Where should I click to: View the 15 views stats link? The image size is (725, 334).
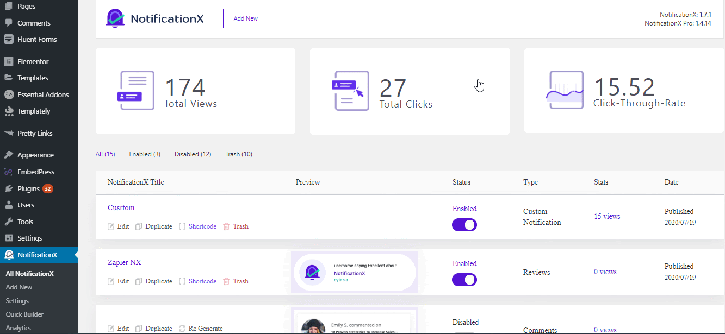(x=607, y=216)
